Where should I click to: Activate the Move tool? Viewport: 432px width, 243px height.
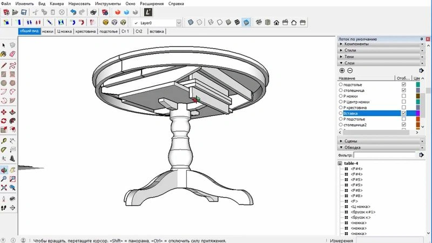click(4, 112)
